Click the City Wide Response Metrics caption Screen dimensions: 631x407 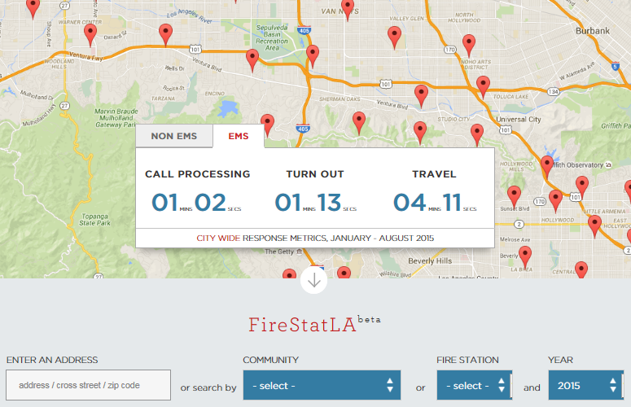[315, 238]
